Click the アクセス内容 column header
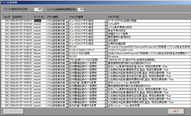Viewport: 191px width, 116px height. click(113, 17)
